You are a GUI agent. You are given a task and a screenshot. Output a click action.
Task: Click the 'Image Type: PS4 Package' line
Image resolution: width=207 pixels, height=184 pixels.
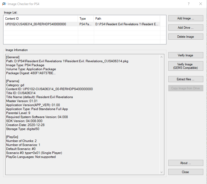(x=25, y=65)
